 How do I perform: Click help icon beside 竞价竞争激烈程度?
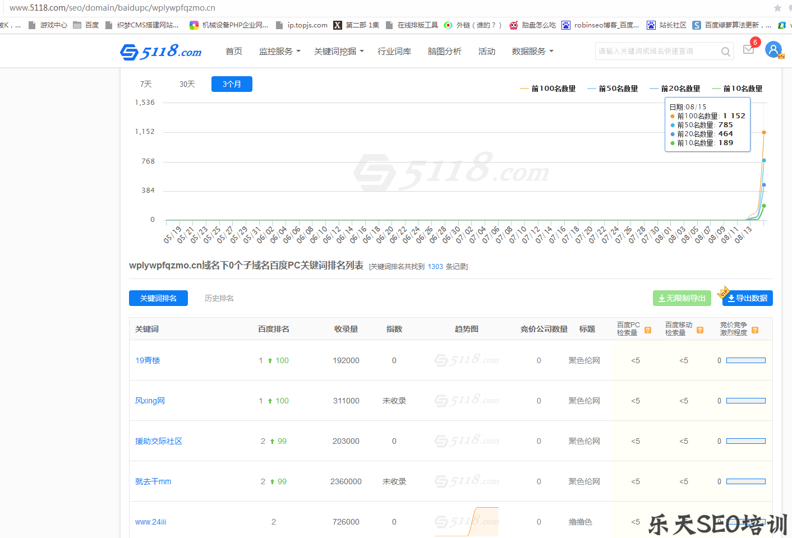pyautogui.click(x=755, y=330)
